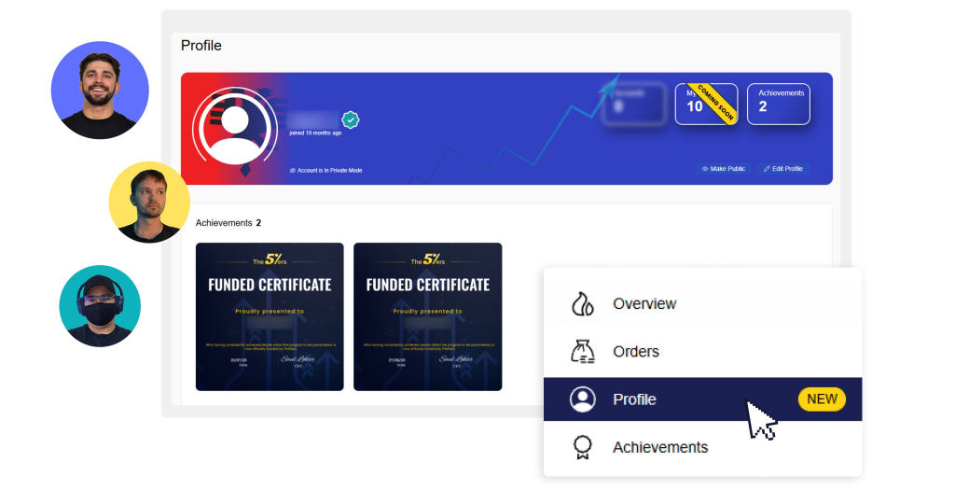Image resolution: width=955 pixels, height=490 pixels.
Task: Open the funded certificate dated 27/06/24
Action: pyautogui.click(x=427, y=316)
